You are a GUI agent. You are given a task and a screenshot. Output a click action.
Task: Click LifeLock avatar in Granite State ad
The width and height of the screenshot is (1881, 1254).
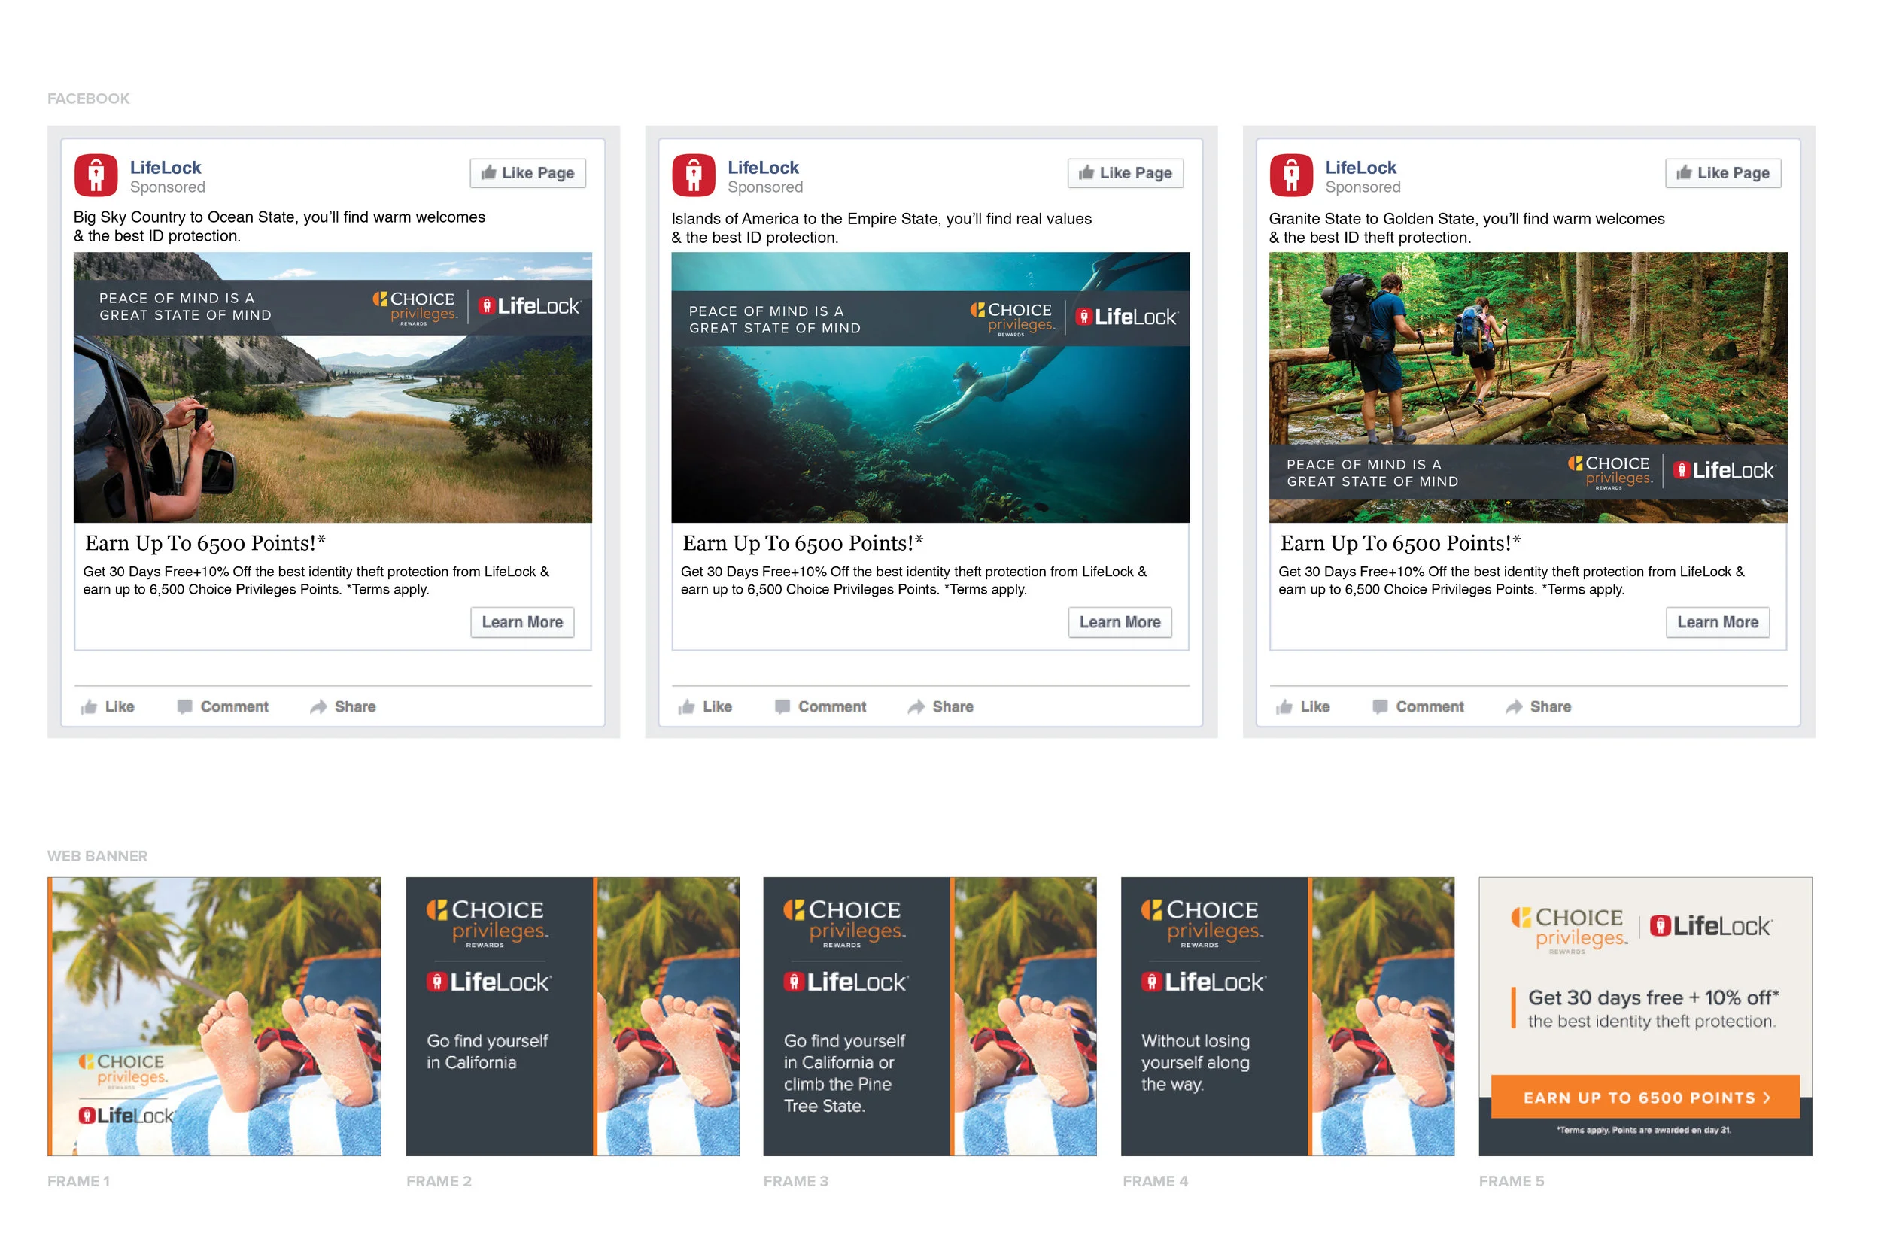[x=1291, y=175]
